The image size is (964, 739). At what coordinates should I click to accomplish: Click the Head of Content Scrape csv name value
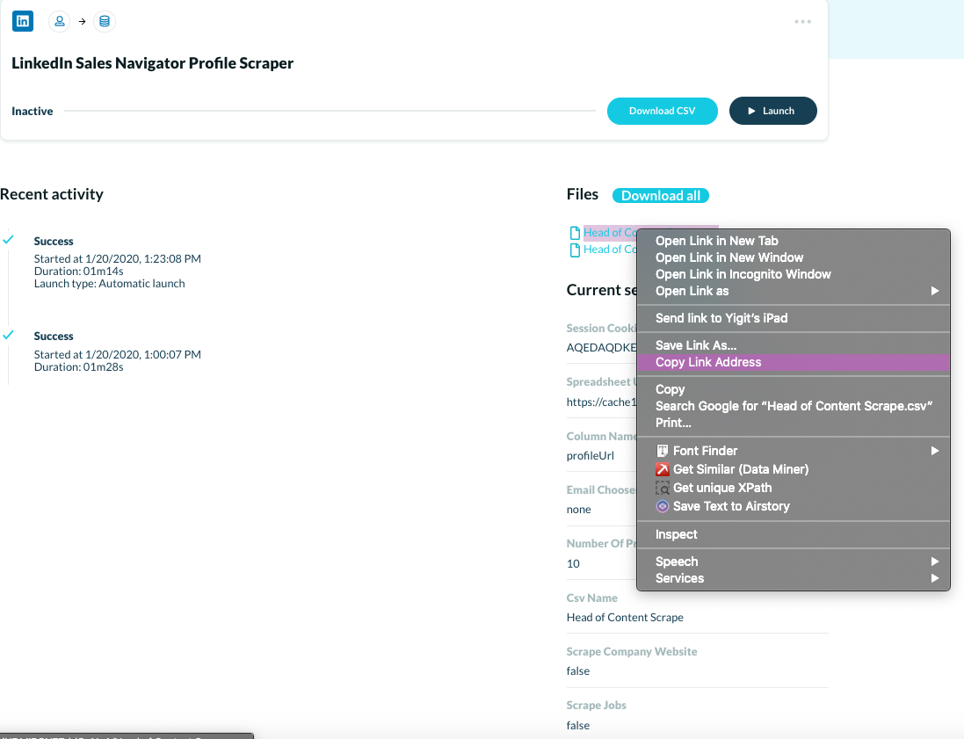click(625, 617)
